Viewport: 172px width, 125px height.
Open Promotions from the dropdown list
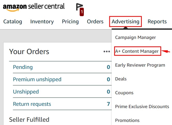coord(127,120)
